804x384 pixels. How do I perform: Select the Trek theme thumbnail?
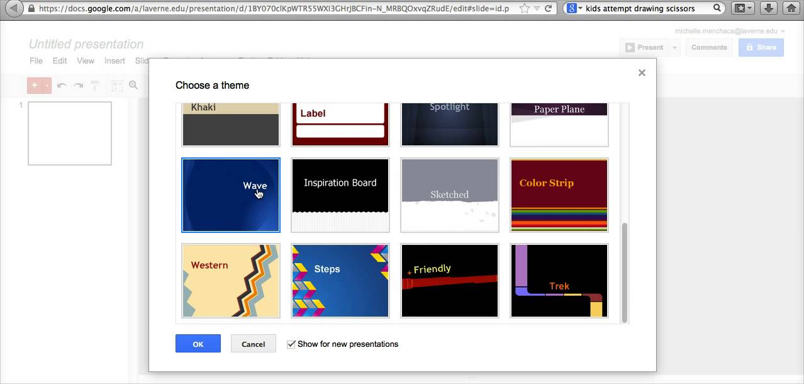pos(559,281)
